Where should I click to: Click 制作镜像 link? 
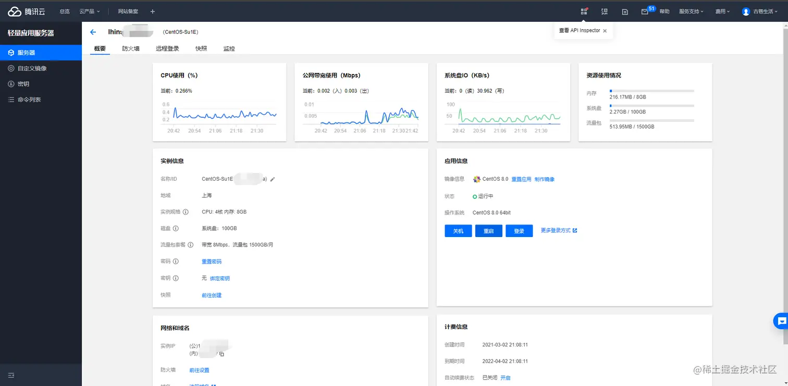545,179
